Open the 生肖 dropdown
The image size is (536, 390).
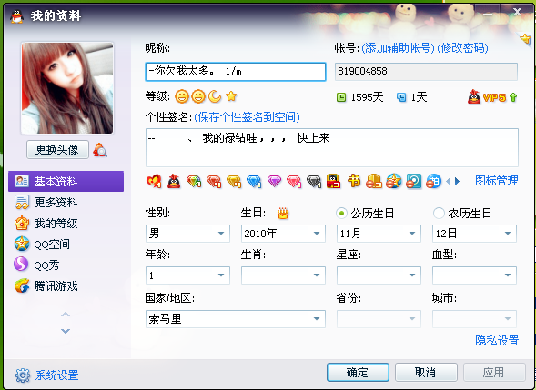pos(283,275)
